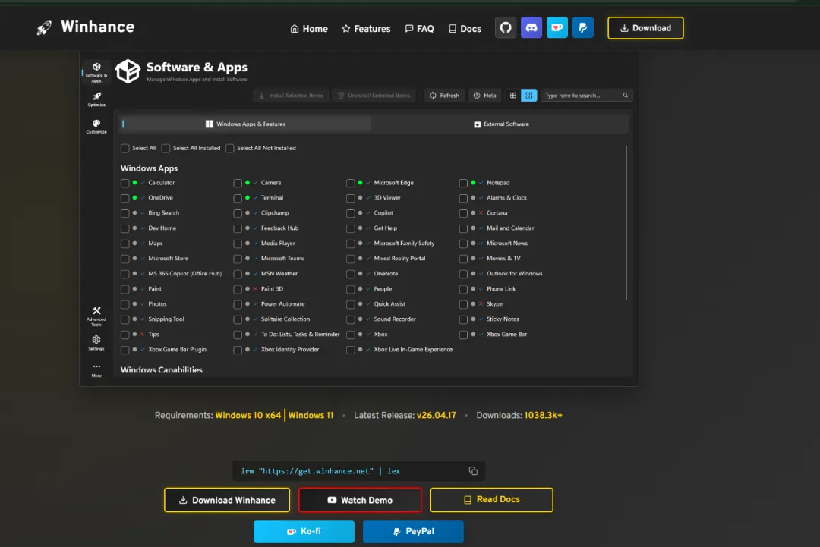
Task: Open the Docs nav link
Action: pyautogui.click(x=465, y=29)
